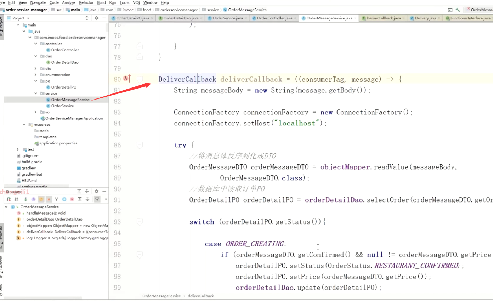Image resolution: width=493 pixels, height=301 pixels.
Task: Select objectMapper field in Structure
Action: point(62,226)
